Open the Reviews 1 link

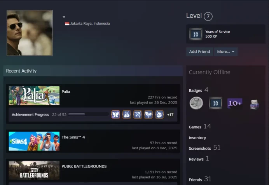[199, 159]
